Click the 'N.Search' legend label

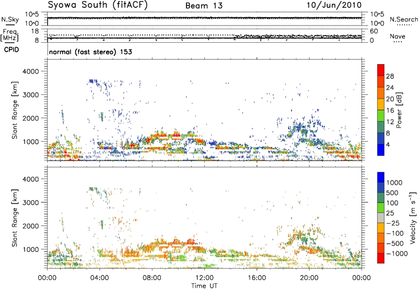tap(403, 19)
